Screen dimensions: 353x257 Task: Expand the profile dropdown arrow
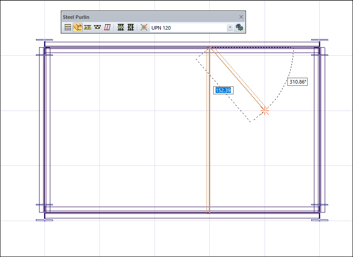tap(230, 27)
